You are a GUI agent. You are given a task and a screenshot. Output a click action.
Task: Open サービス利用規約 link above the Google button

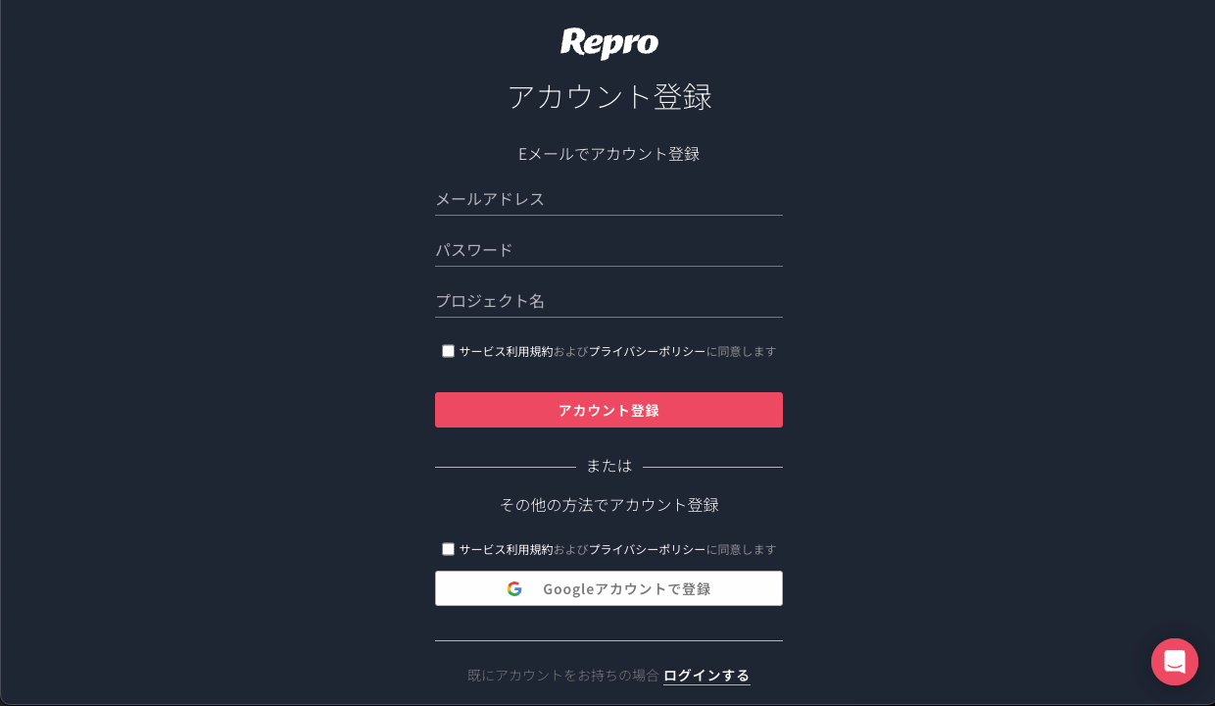point(506,549)
